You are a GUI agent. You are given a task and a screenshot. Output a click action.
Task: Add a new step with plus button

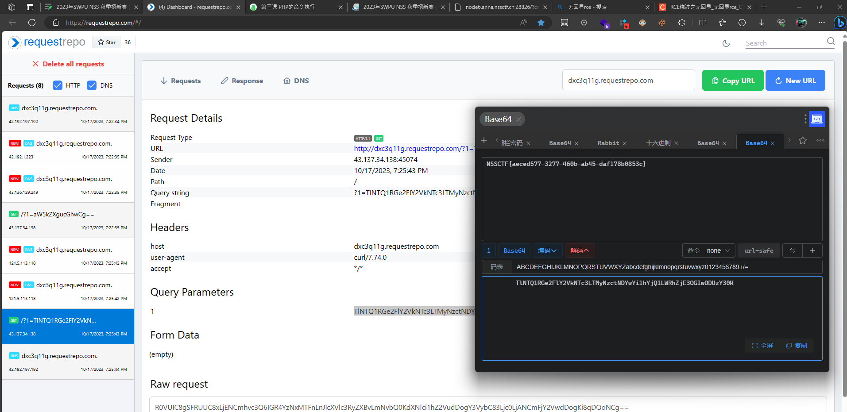coord(812,250)
